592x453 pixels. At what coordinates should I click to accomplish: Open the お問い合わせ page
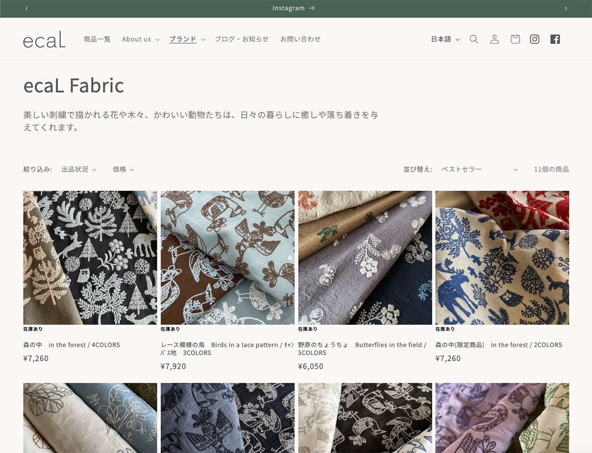tap(300, 39)
